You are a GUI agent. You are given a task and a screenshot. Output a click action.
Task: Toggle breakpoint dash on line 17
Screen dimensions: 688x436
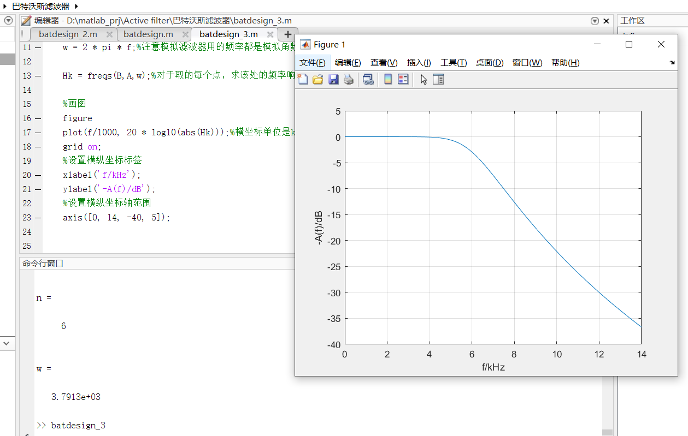click(38, 133)
